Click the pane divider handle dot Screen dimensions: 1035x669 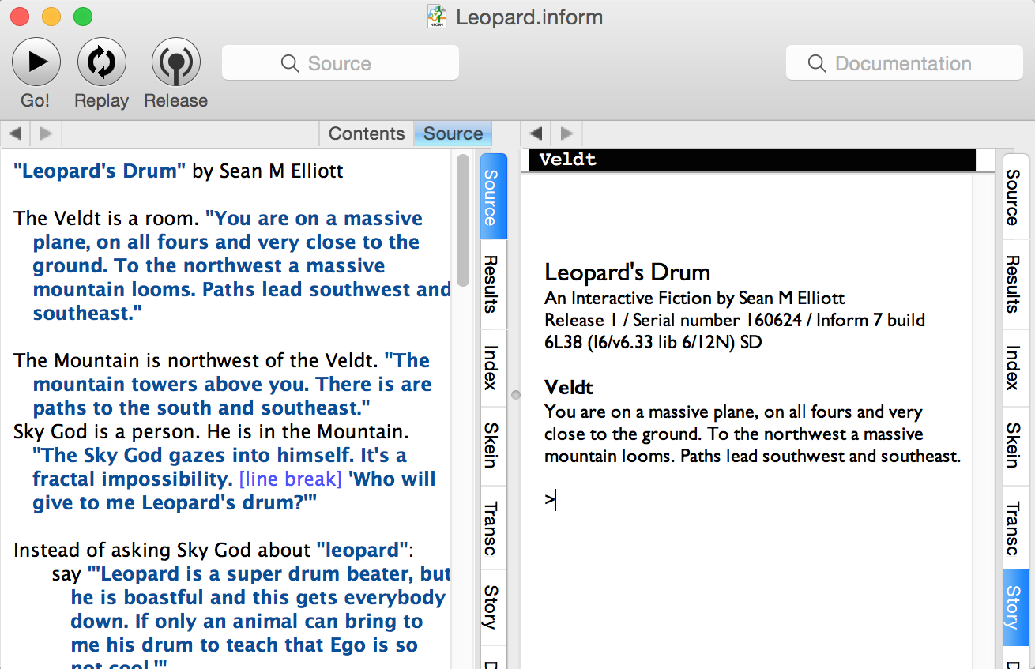tap(516, 395)
